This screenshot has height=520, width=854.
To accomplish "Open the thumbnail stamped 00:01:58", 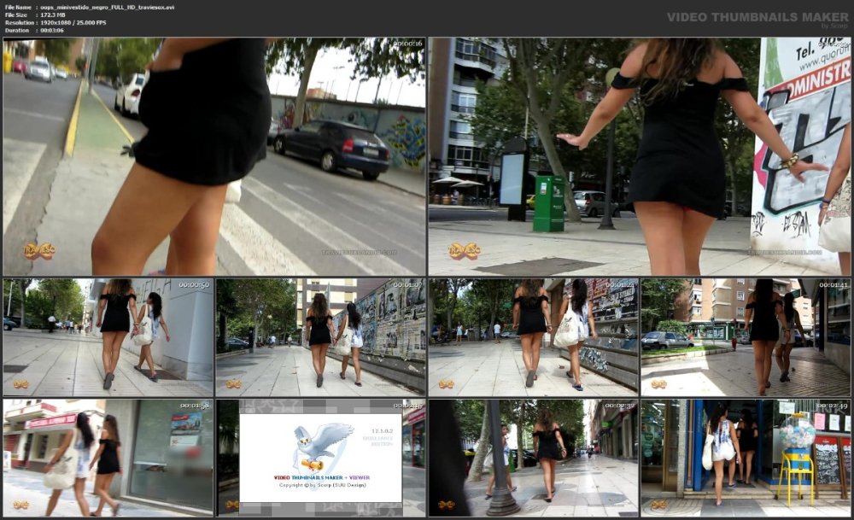I will 108,458.
